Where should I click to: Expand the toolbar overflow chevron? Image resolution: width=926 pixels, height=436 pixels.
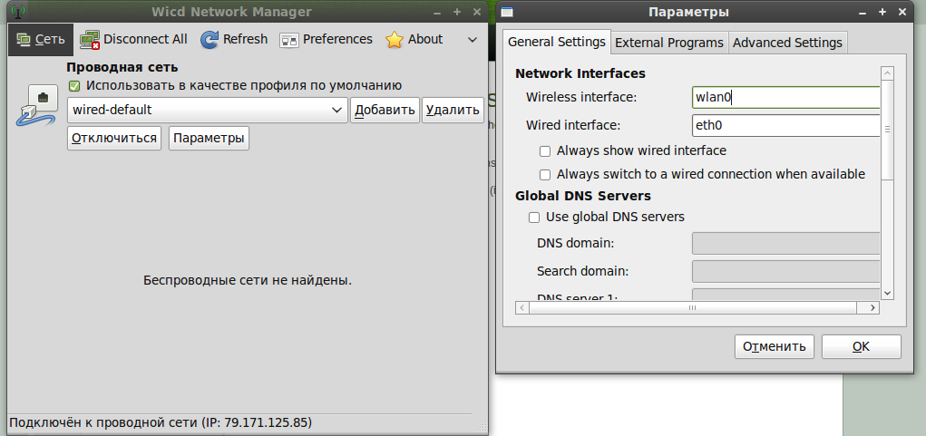(473, 40)
